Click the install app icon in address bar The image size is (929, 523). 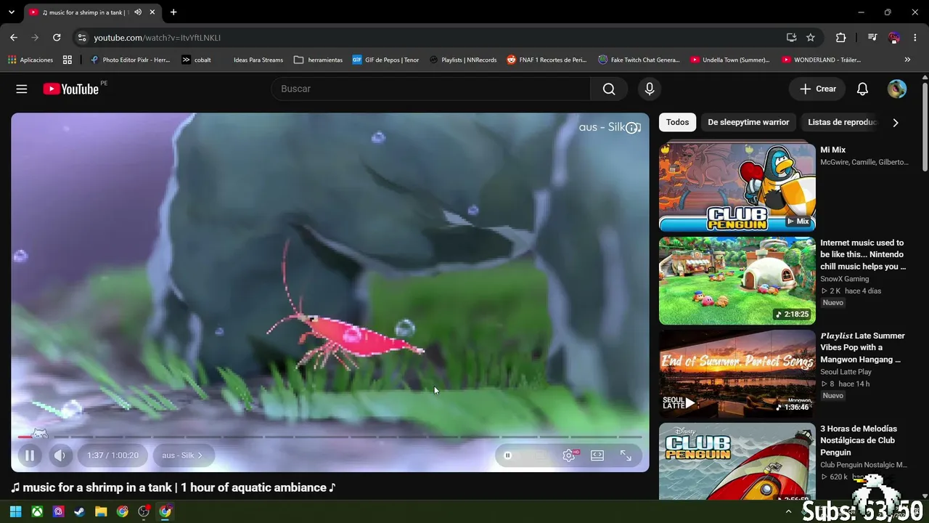[x=791, y=38]
